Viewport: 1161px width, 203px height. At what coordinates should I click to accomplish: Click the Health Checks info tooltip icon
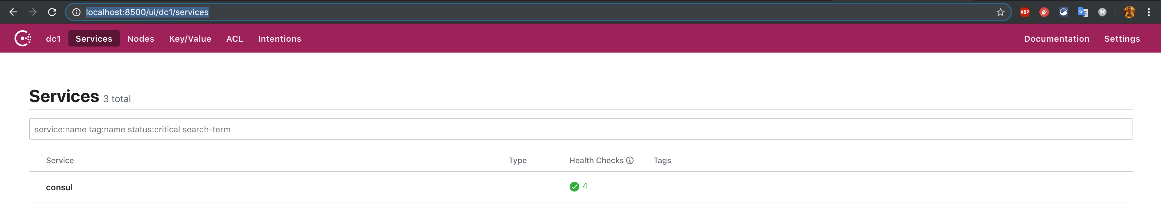tap(630, 160)
